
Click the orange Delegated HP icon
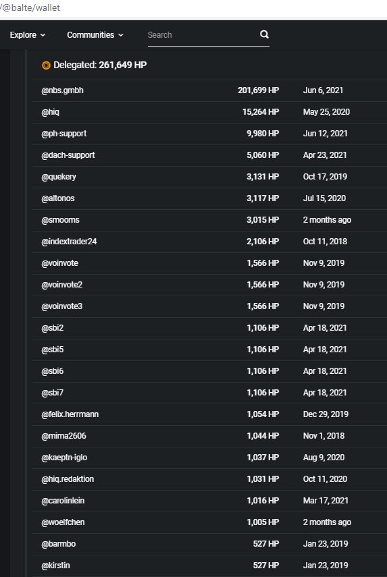tap(46, 65)
